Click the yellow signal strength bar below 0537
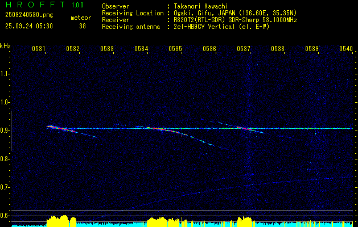 (x=245, y=220)
